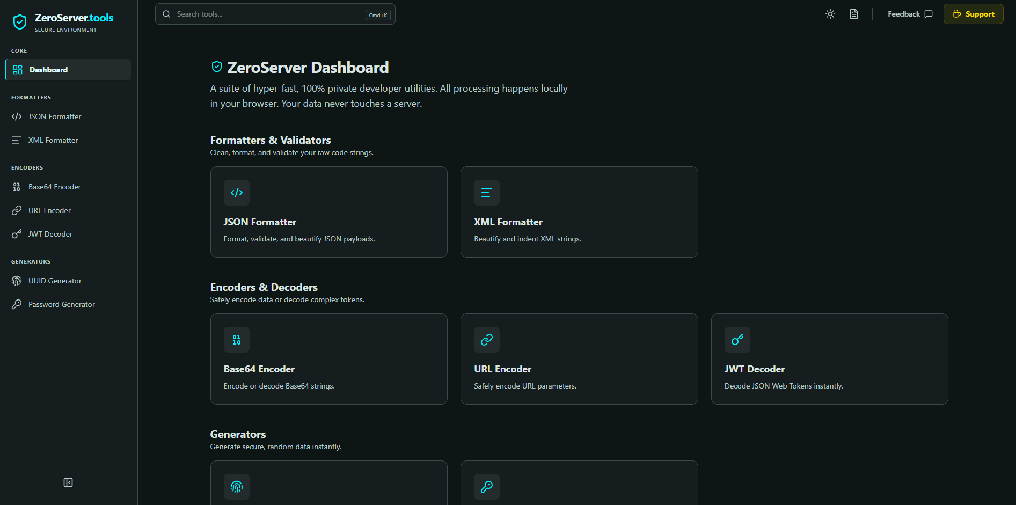Screen dimensions: 1016x505
Task: Click the XML Formatter lines icon in sidebar
Action: click(x=17, y=140)
